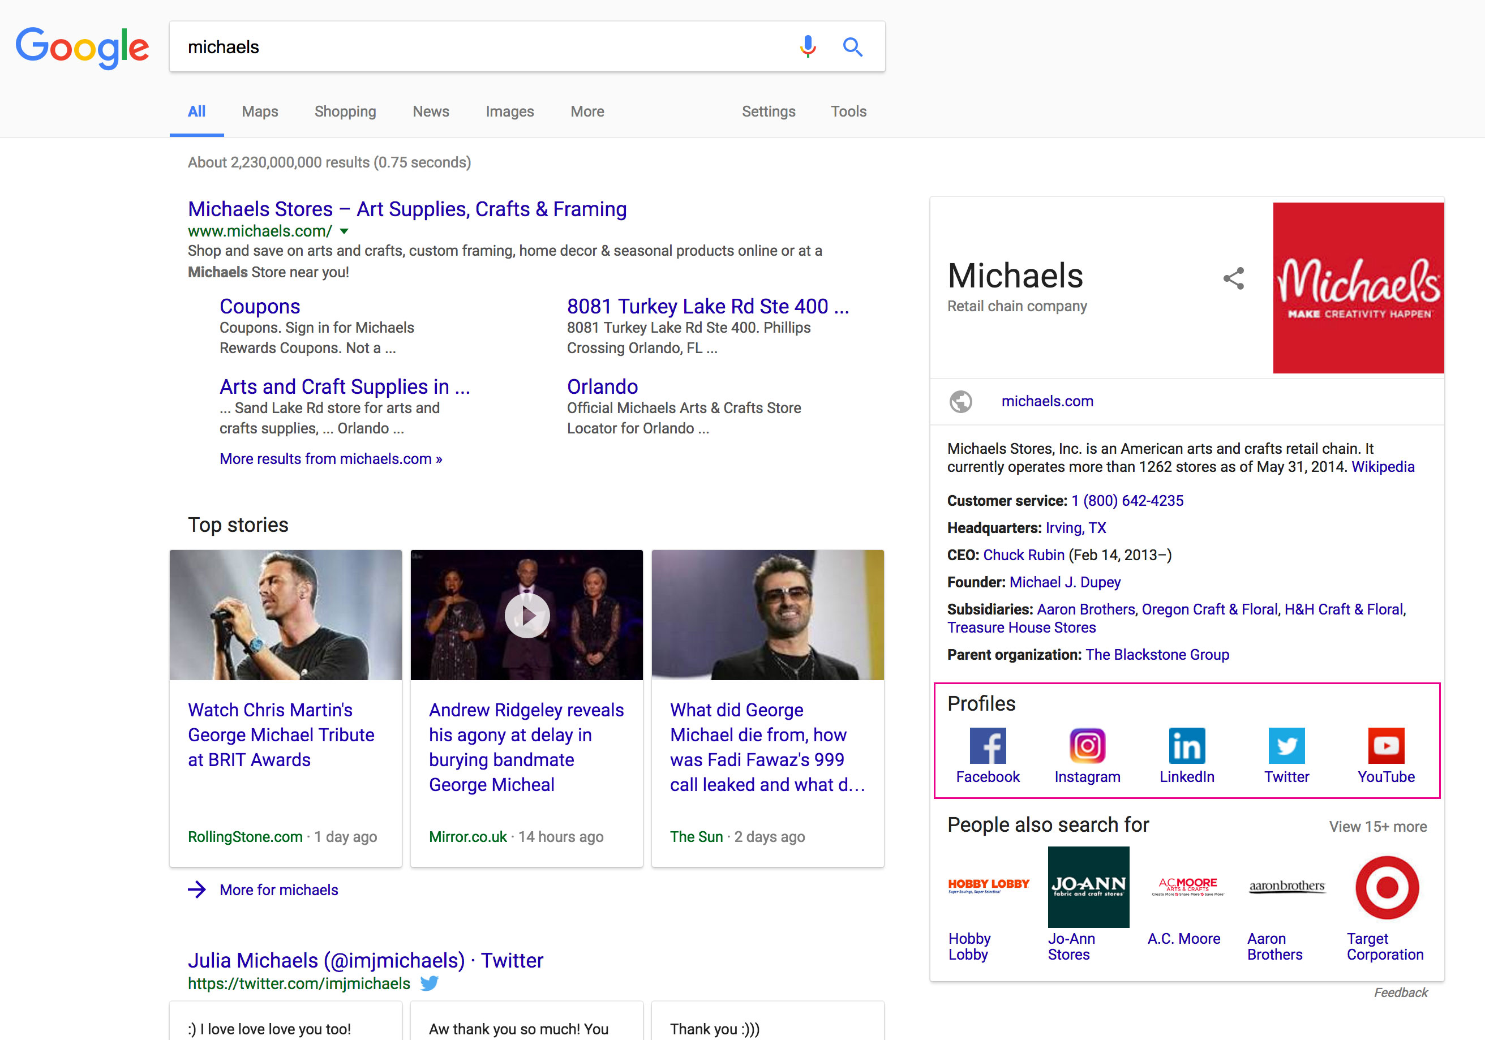The width and height of the screenshot is (1485, 1040).
Task: Click the Target Corporation logo thumbnail
Action: 1387,887
